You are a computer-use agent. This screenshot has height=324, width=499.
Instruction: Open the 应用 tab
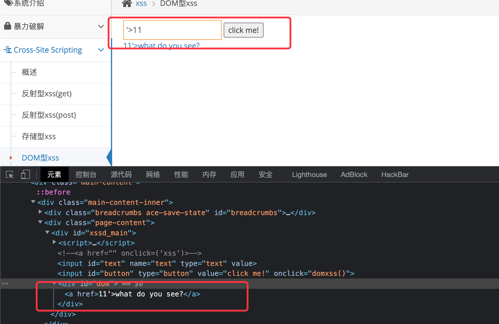(237, 175)
